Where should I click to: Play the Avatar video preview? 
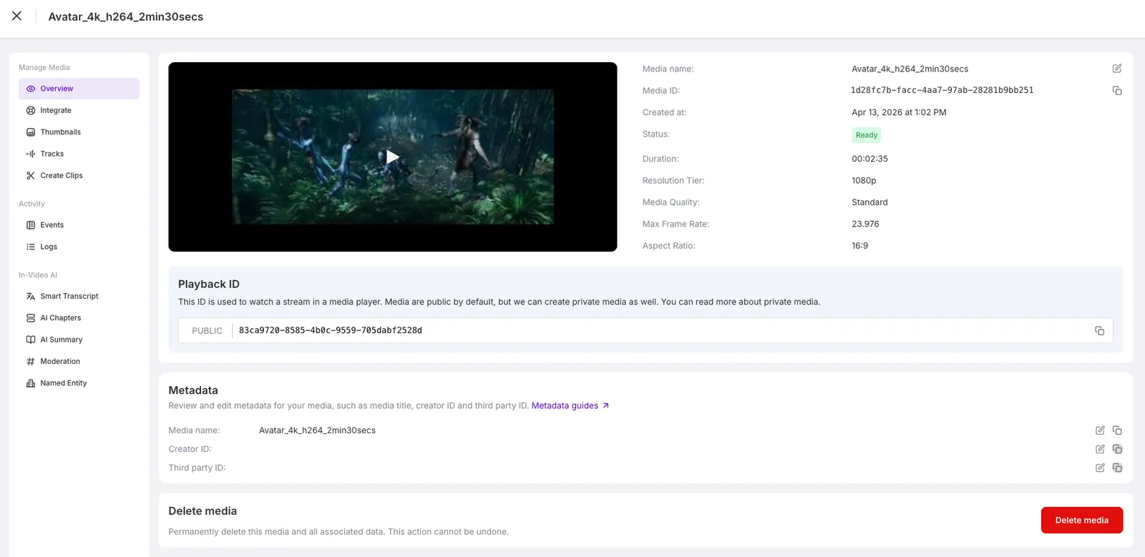click(x=392, y=157)
